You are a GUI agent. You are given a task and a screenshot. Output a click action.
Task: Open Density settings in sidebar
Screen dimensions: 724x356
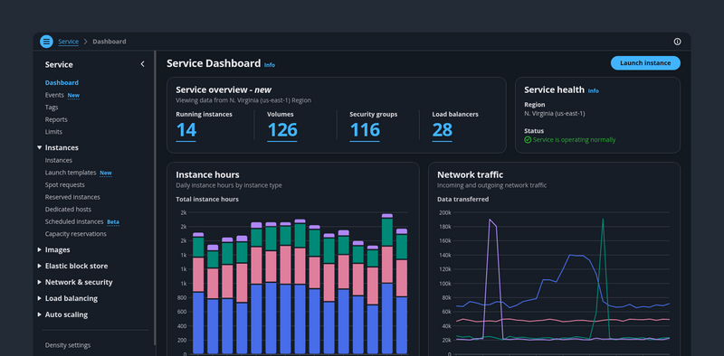(68, 345)
